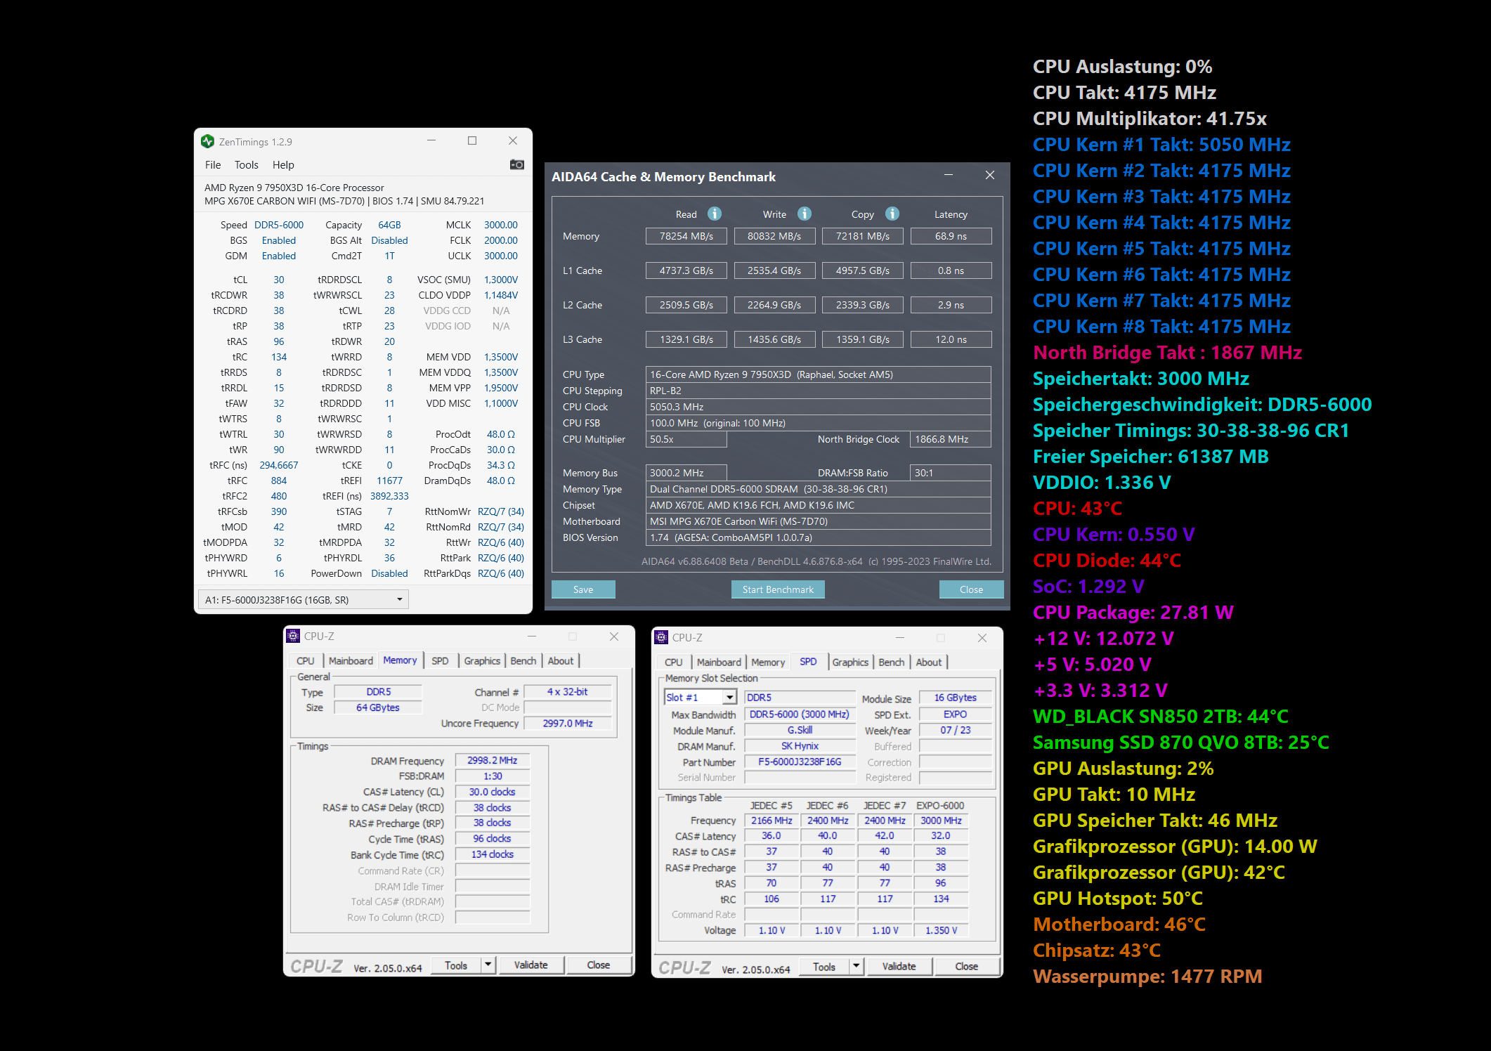Switch to CPU tab in left CPU-Z
The width and height of the screenshot is (1491, 1051).
pos(306,661)
